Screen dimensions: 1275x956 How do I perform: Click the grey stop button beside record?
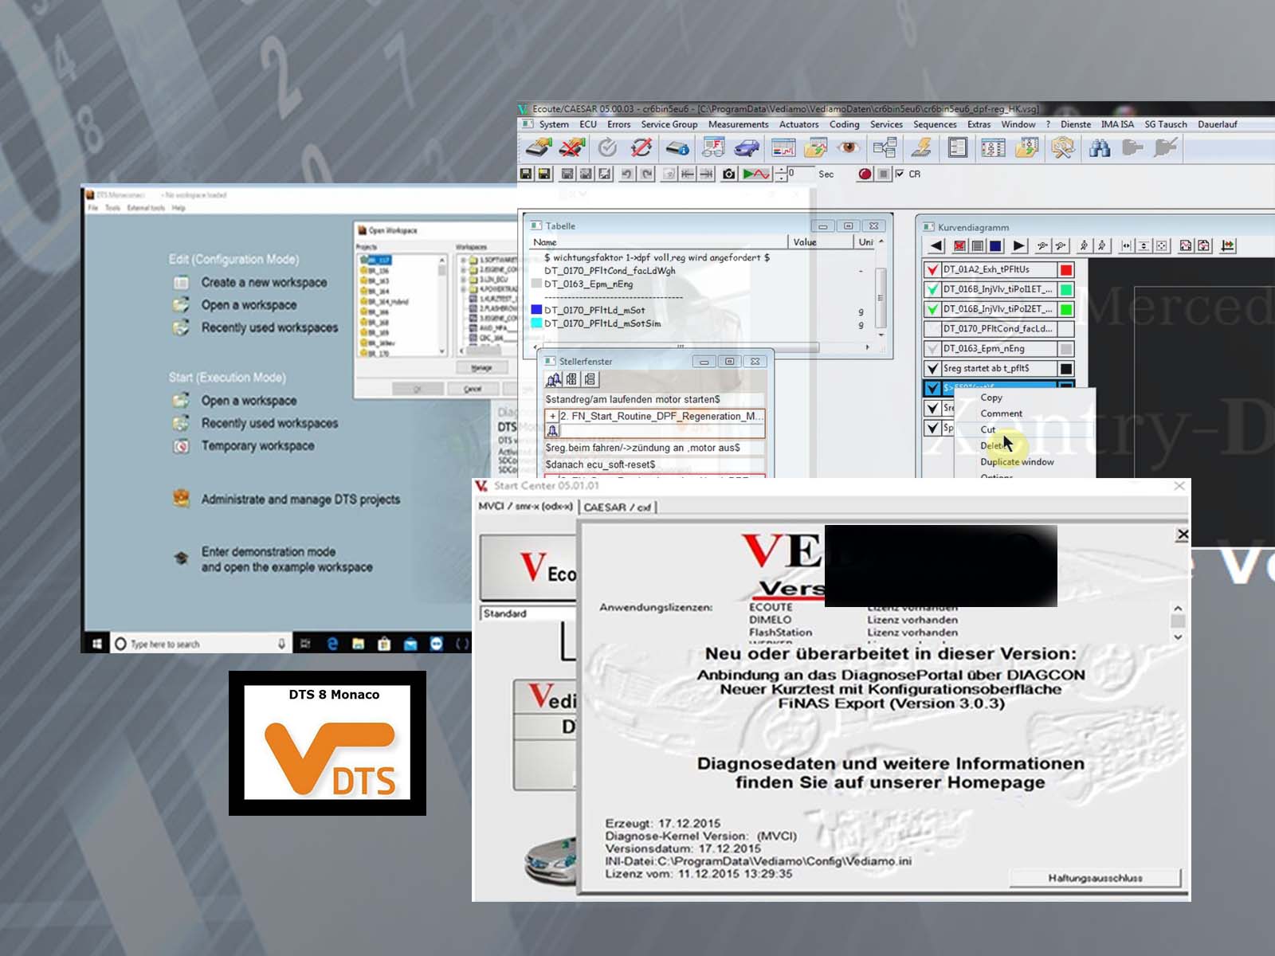click(x=883, y=174)
